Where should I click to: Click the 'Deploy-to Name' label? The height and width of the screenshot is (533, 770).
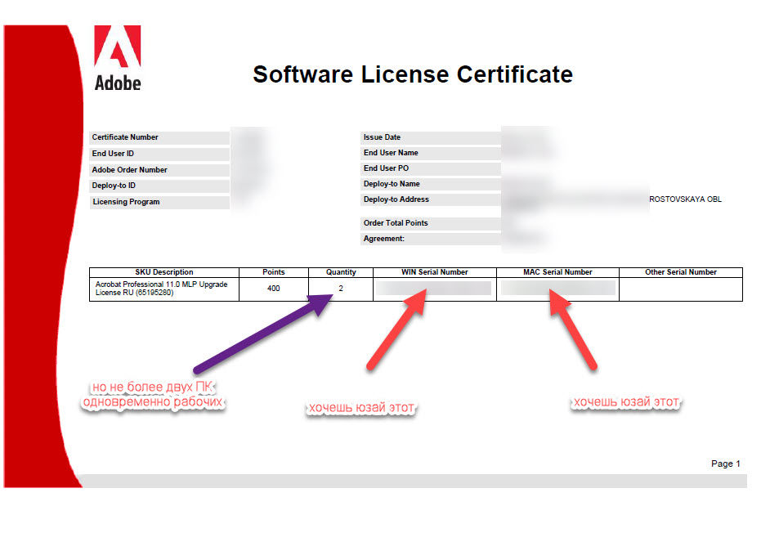point(392,184)
